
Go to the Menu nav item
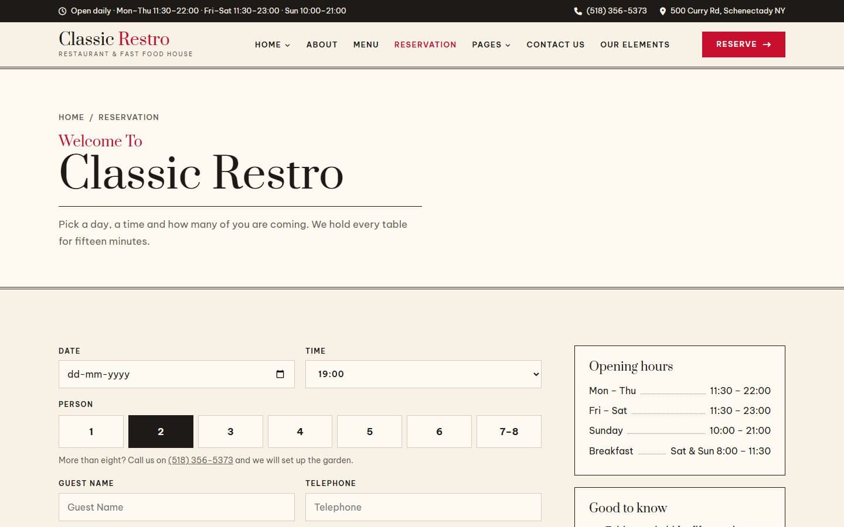366,45
